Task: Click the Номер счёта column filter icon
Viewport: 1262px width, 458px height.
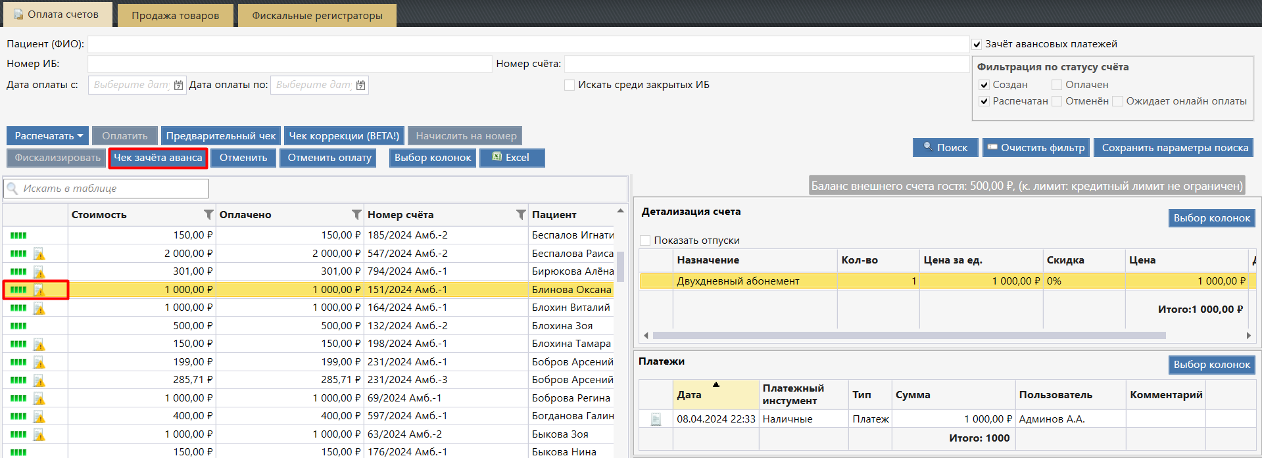Action: tap(521, 215)
